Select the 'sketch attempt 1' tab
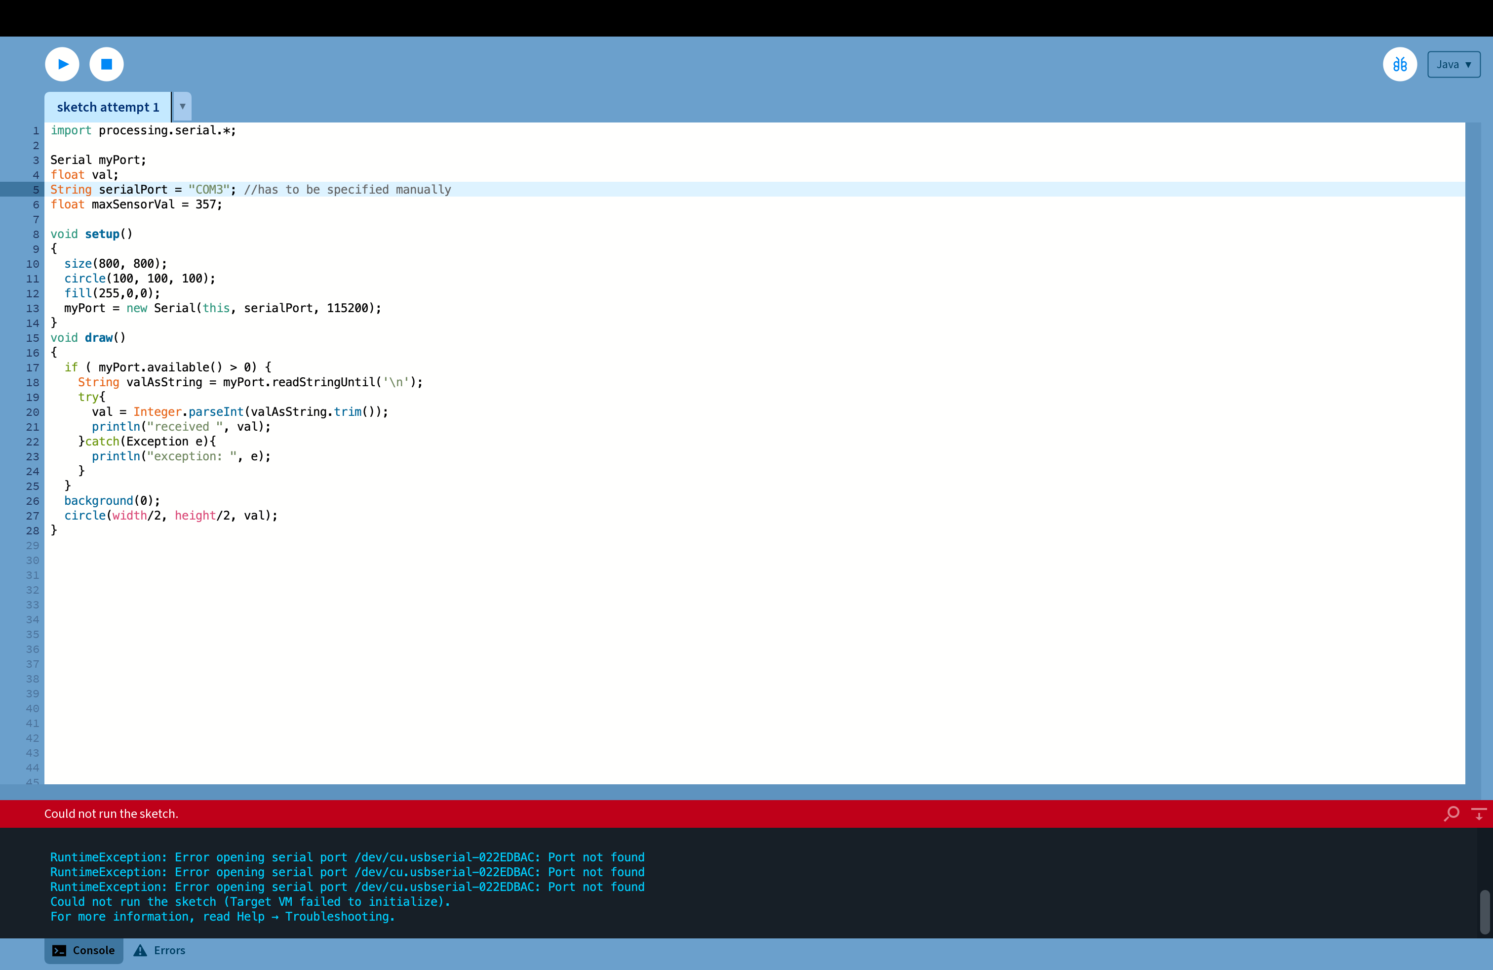The image size is (1493, 970). 108,107
